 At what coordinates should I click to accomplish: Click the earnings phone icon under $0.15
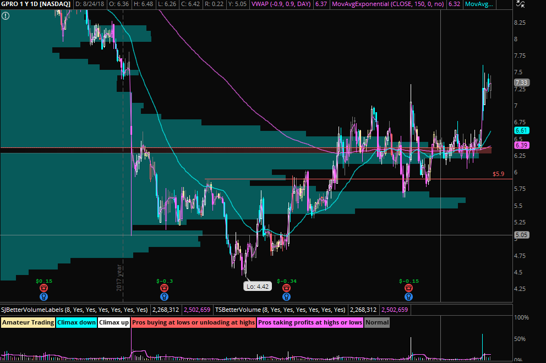[x=44, y=288]
